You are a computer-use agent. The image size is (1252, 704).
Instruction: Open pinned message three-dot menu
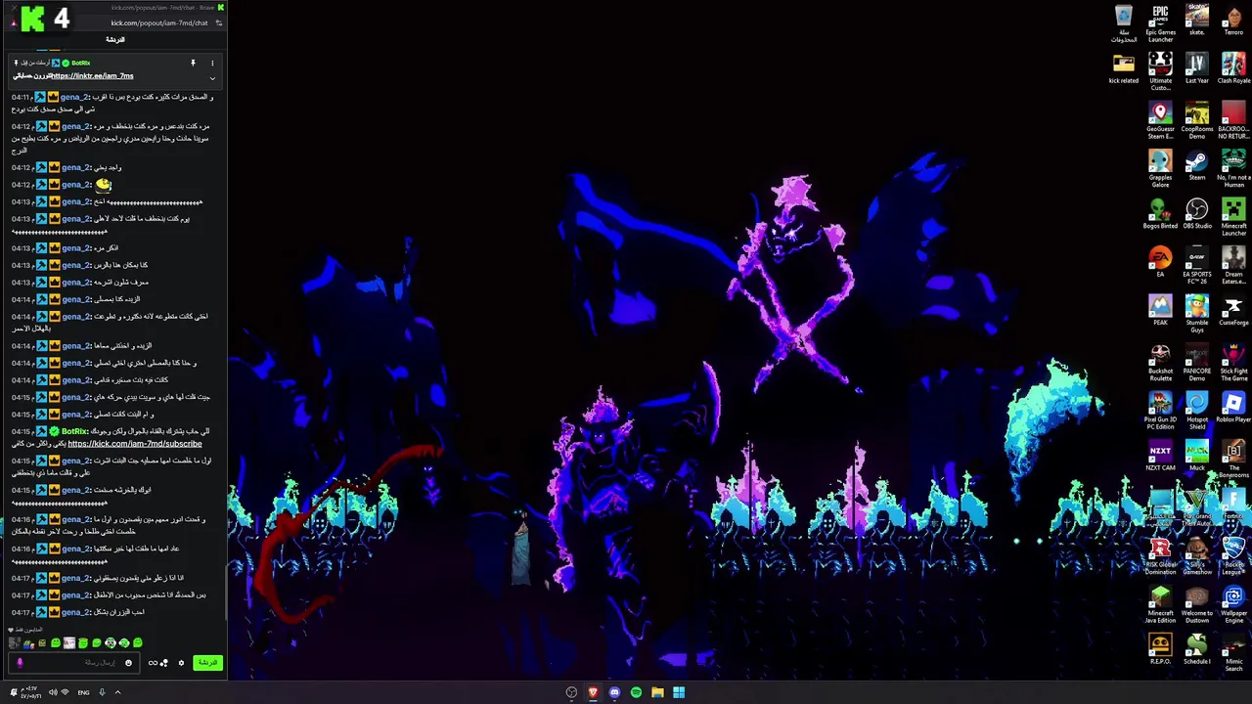212,63
